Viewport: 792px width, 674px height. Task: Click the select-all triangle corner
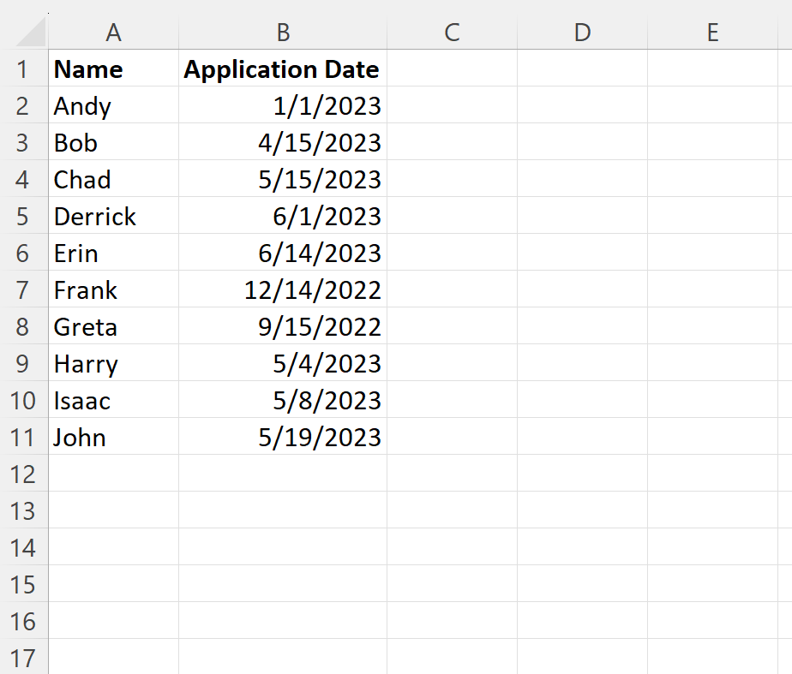(30, 33)
